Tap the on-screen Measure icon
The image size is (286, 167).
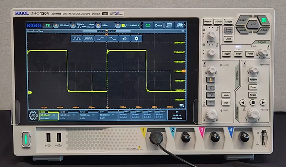click(169, 25)
